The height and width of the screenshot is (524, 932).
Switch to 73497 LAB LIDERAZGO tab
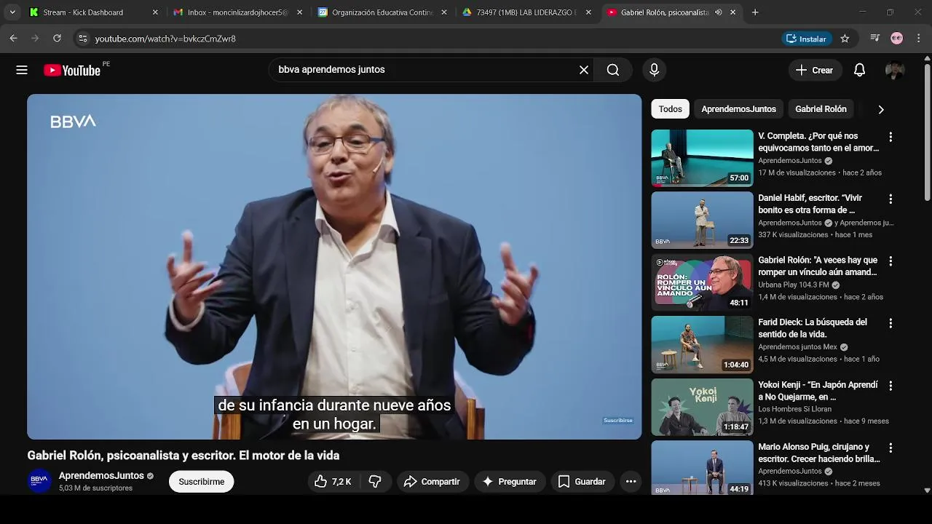point(526,12)
